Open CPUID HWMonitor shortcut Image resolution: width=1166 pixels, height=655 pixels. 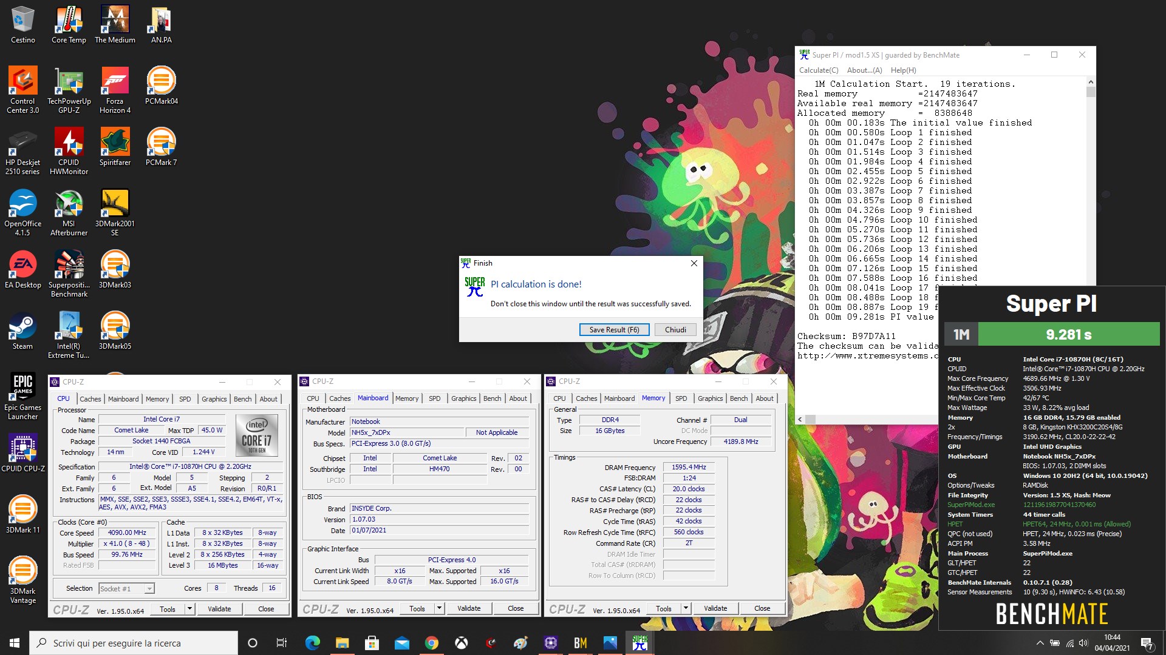point(69,151)
